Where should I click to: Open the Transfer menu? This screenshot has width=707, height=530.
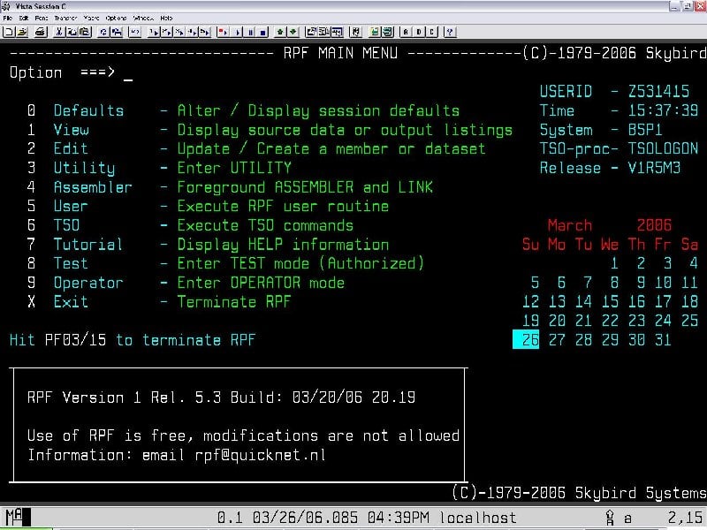pyautogui.click(x=65, y=19)
